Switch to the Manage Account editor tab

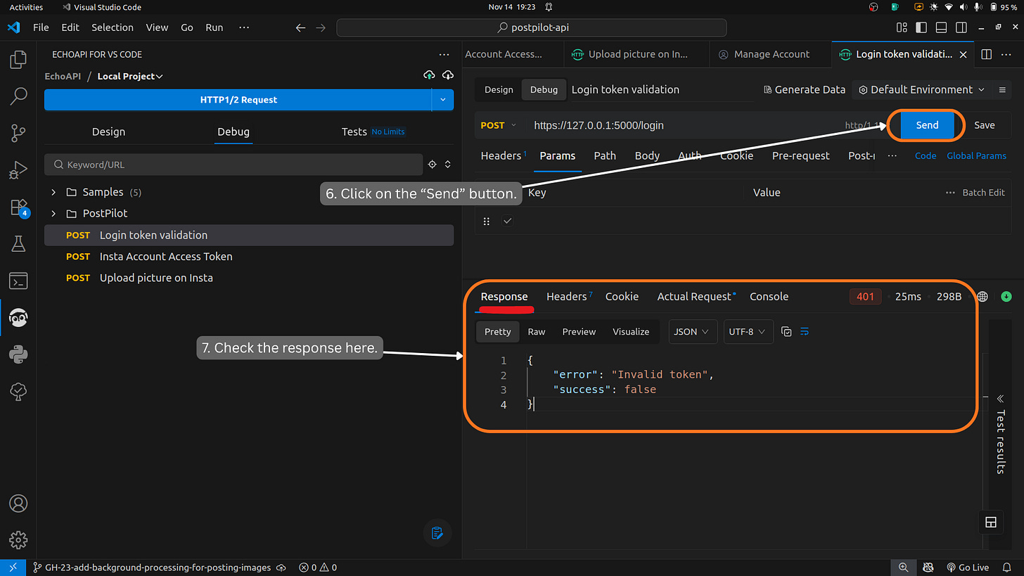[x=771, y=54]
